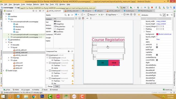Show layout warnings triangle icon
The height and width of the screenshot is (99, 176).
(x=139, y=15)
